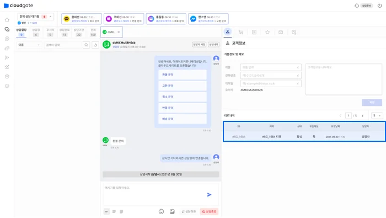Screen dimensions: 386x218
Task: Open the document list tab in the customer panel
Action: 254,32
